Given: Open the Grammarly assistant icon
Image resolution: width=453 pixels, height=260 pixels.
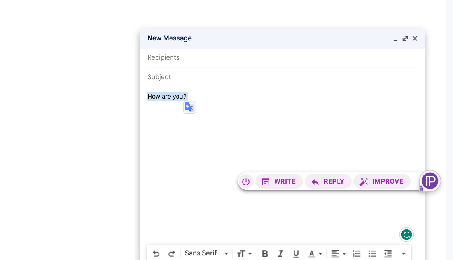Looking at the screenshot, I should 406,235.
